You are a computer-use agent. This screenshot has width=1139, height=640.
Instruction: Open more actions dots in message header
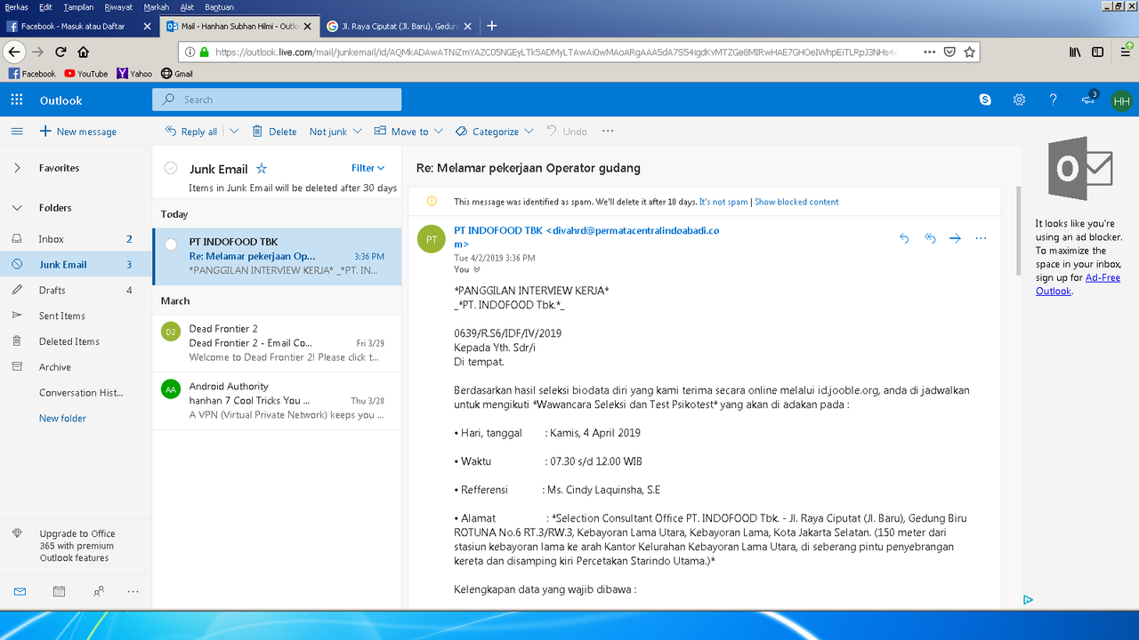981,238
